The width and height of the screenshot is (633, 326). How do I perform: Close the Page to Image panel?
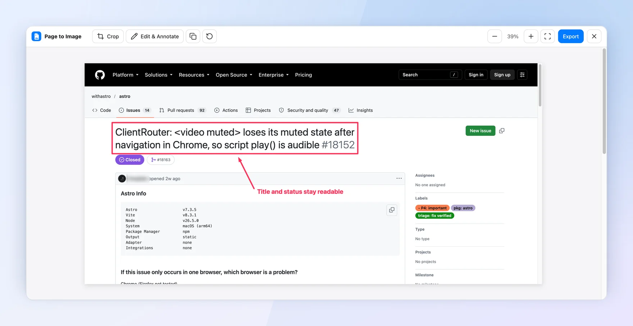coord(594,36)
